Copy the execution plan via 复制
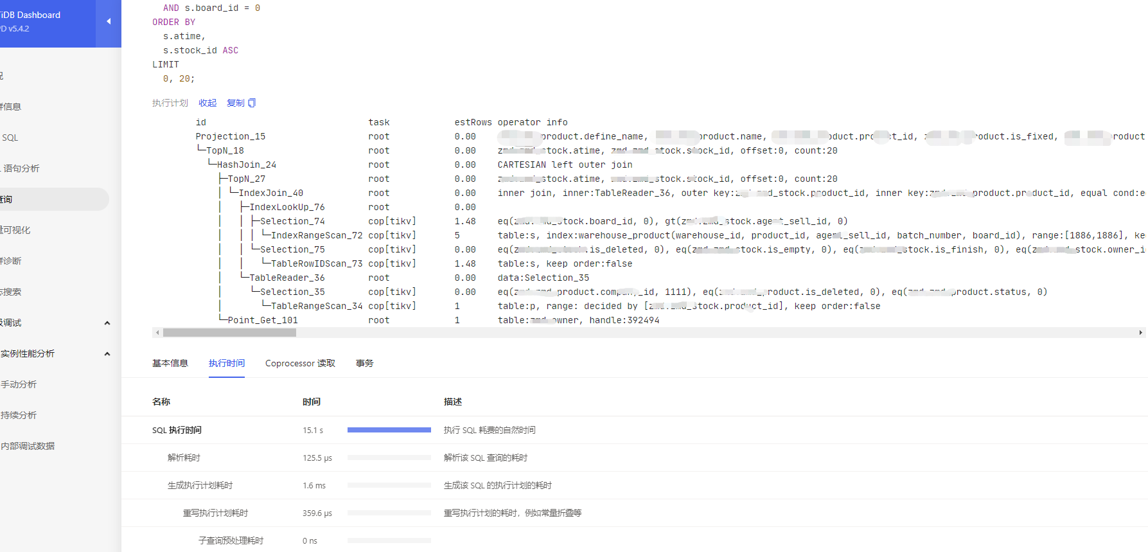This screenshot has height=552, width=1148. 236,103
